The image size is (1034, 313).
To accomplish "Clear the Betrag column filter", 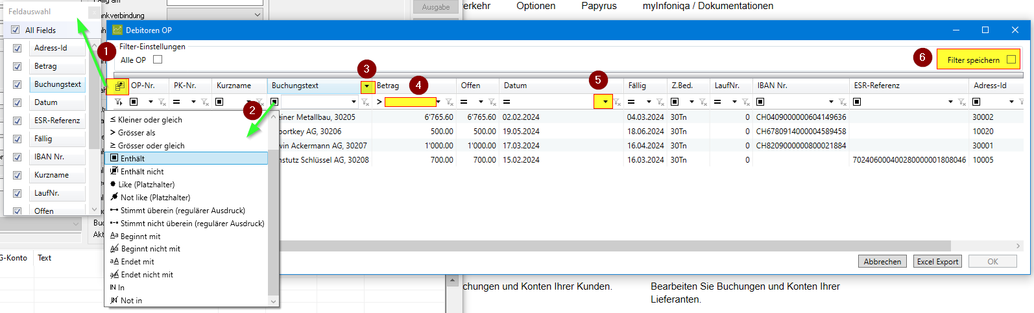I will [x=450, y=102].
